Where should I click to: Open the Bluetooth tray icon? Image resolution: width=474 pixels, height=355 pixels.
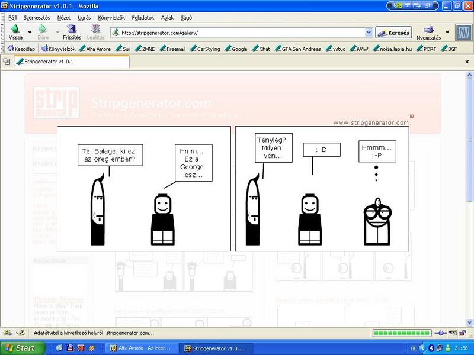[431, 348]
